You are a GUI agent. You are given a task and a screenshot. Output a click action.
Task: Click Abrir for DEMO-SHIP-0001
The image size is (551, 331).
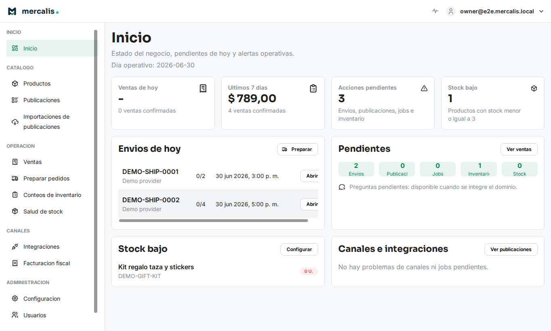(x=310, y=176)
